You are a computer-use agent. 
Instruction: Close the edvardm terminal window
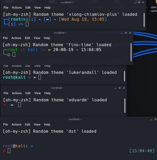124,88
